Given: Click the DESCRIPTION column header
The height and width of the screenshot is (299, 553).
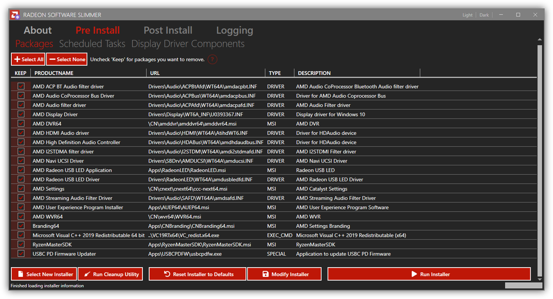Looking at the screenshot, I should coord(357,73).
